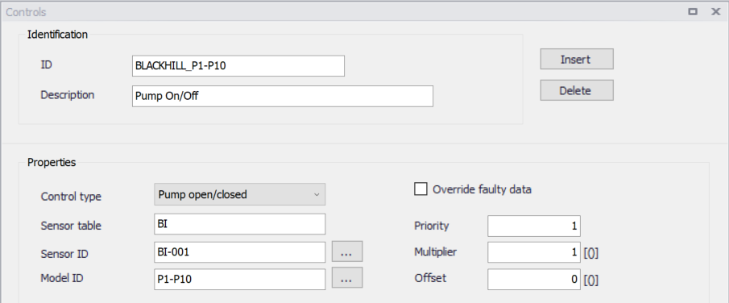
Task: Edit the Offset value field
Action: tap(534, 279)
